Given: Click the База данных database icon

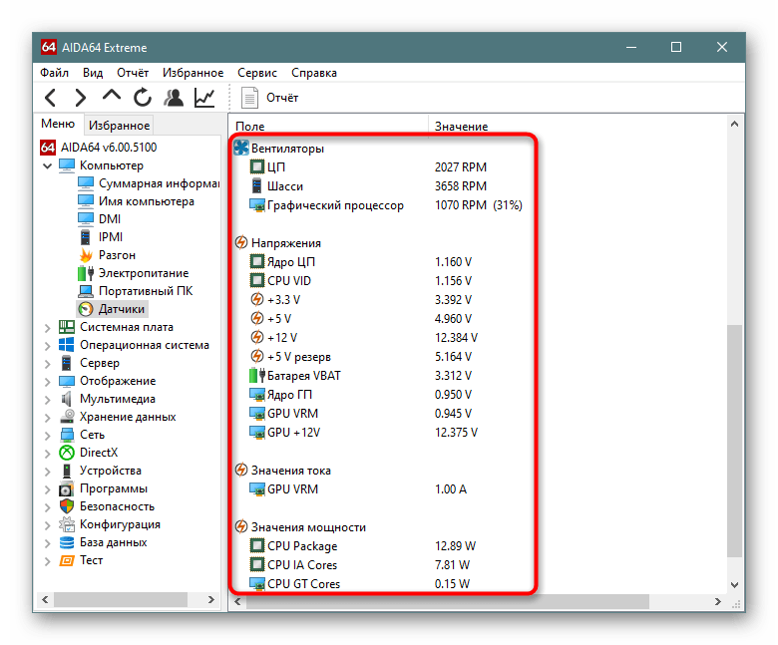Looking at the screenshot, I should click(67, 542).
